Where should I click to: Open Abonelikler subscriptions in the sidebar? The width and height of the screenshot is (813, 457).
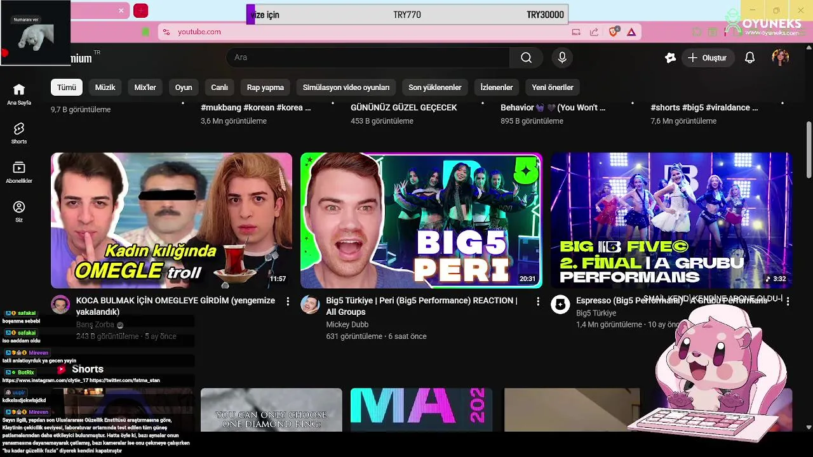tap(19, 172)
